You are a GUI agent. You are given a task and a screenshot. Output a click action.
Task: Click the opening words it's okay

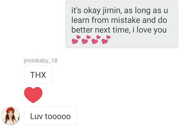[x=86, y=11]
